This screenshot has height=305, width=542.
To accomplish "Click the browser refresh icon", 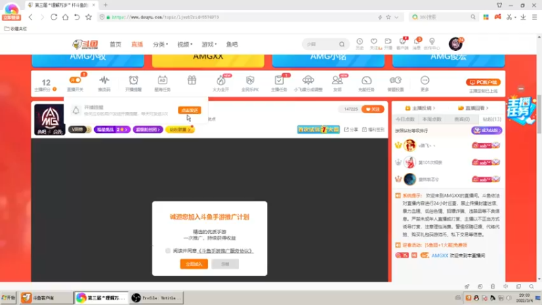I will tap(54, 17).
